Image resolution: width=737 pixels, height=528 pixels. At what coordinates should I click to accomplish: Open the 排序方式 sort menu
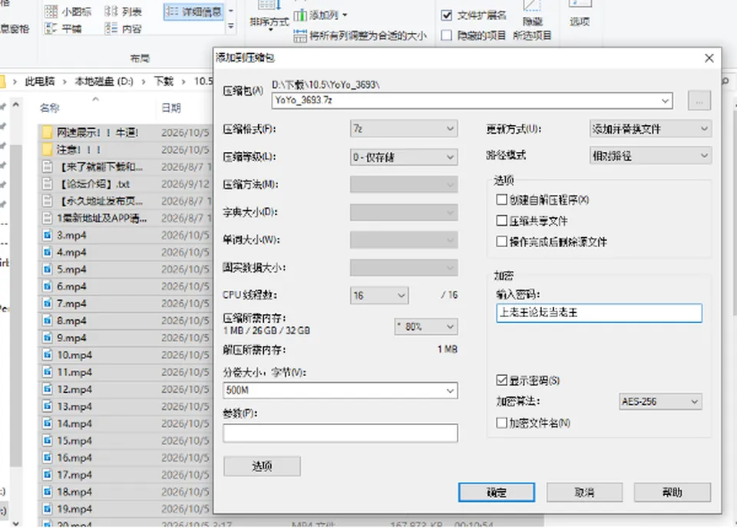pyautogui.click(x=269, y=16)
